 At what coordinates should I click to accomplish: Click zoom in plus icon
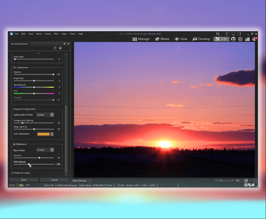233,180
